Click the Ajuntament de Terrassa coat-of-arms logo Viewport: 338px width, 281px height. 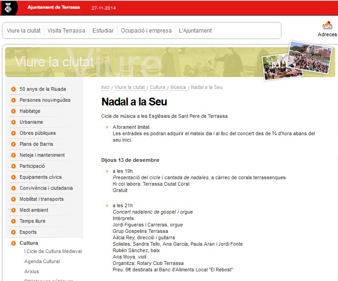pos(9,7)
